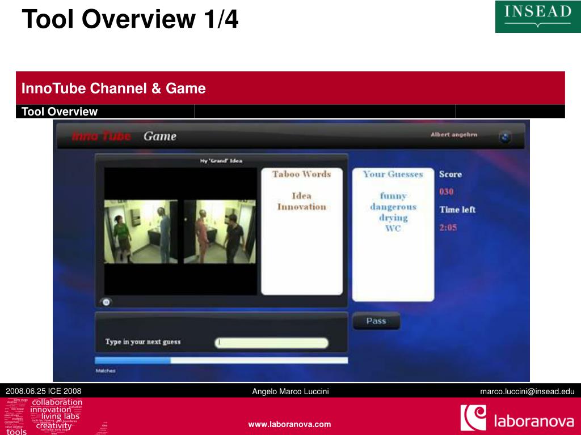581x435 pixels.
Task: Click the InnoTube logo in game header
Action: click(101, 136)
